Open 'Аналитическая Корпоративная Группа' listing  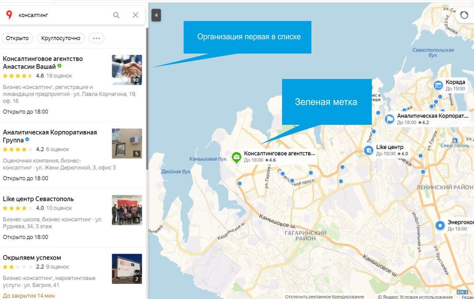tap(50, 136)
